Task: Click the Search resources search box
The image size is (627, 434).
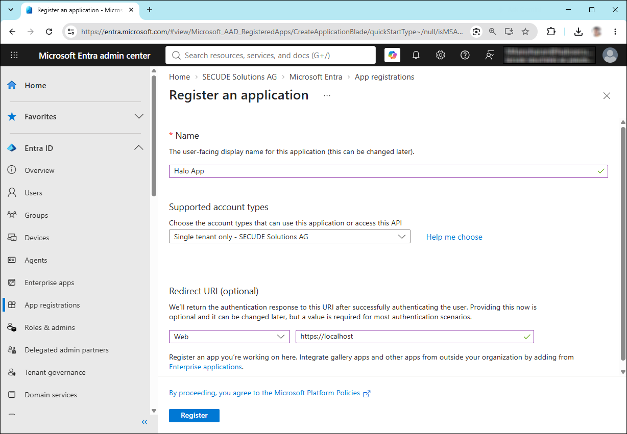Action: (x=271, y=55)
